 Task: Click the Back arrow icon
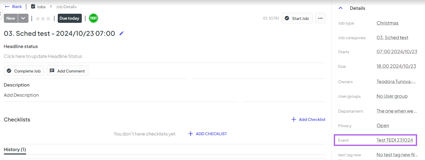pyautogui.click(x=7, y=7)
